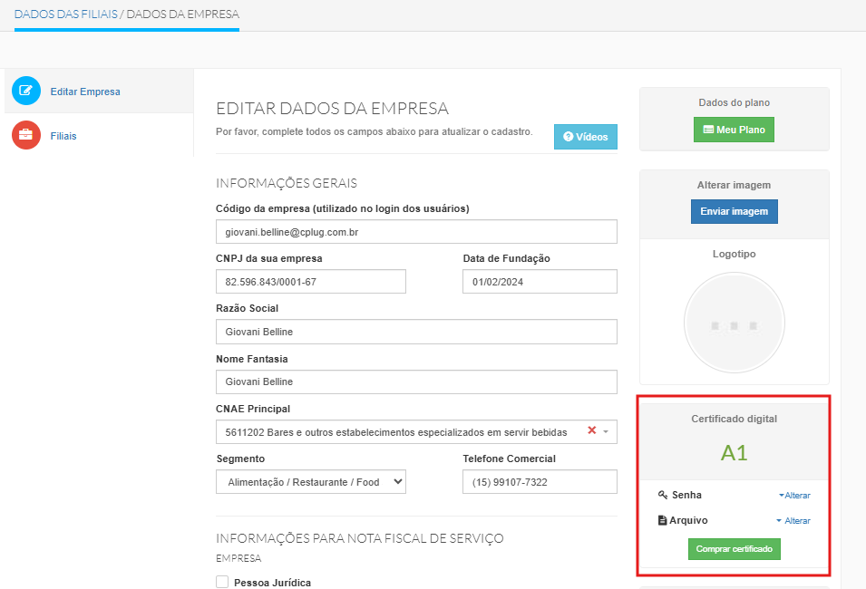Open Dados das Filiais breadcrumb tab

point(65,14)
